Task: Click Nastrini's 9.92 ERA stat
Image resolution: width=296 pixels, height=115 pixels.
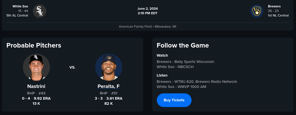Action: click(42, 98)
